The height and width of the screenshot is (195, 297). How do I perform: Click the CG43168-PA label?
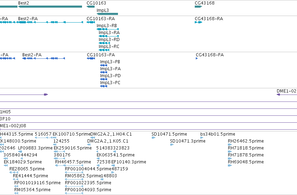(210, 55)
